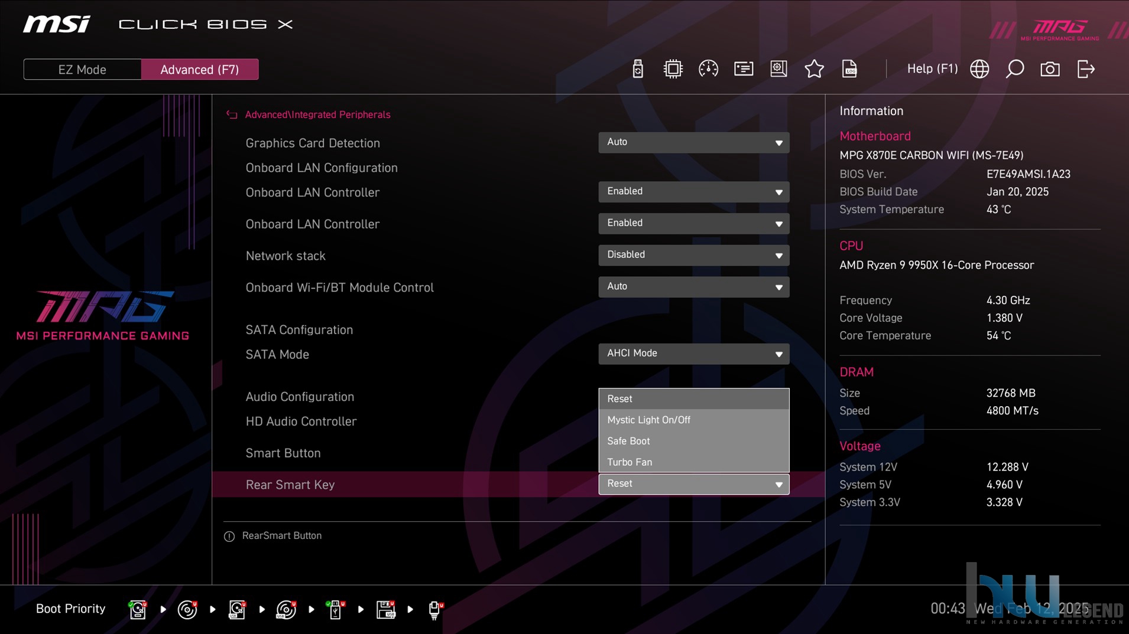Select the USB CD/DVD boot device icon
The image size is (1129, 634).
pyautogui.click(x=286, y=609)
